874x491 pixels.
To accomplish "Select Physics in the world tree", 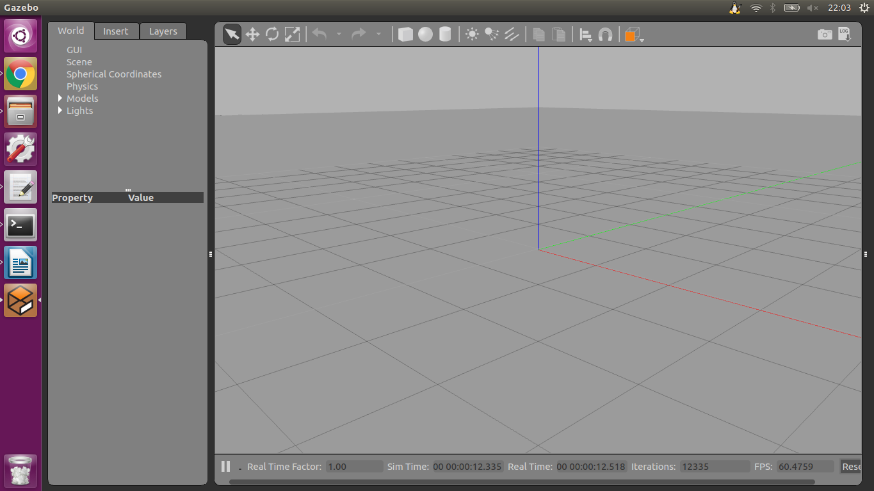I will tap(82, 86).
